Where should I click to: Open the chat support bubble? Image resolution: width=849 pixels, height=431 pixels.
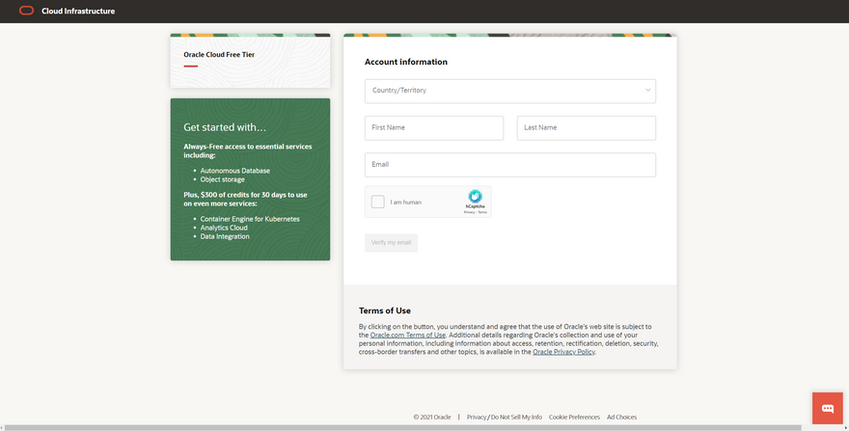tap(827, 408)
